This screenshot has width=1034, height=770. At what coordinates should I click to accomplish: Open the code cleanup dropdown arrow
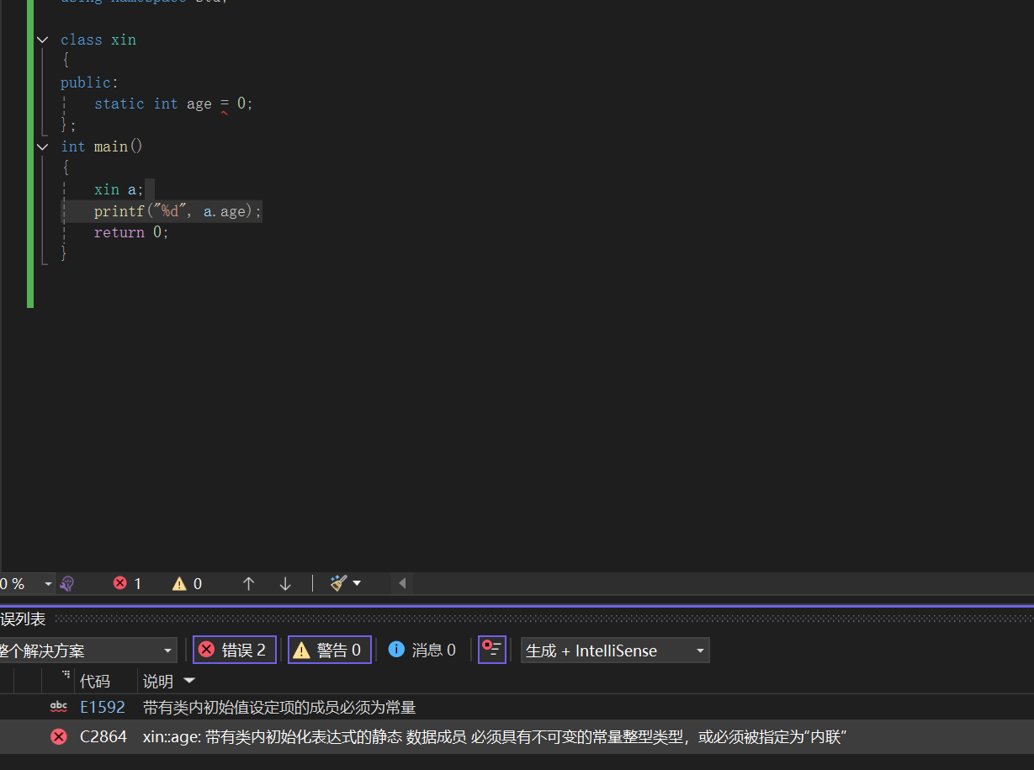point(357,583)
